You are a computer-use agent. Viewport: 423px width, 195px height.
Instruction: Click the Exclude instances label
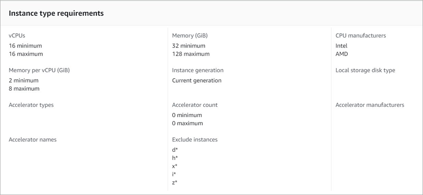click(x=194, y=140)
